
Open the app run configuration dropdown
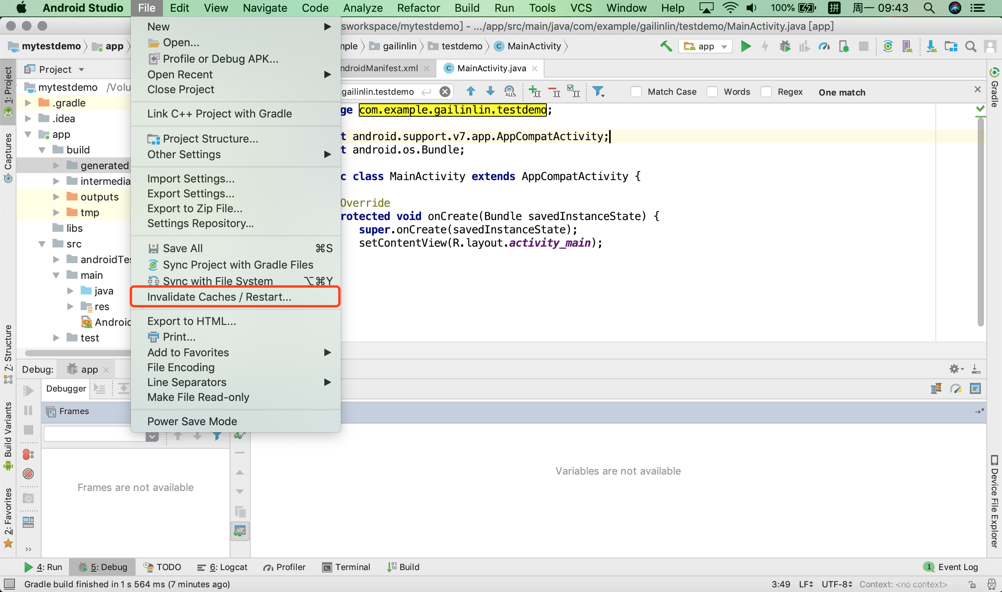coord(705,46)
